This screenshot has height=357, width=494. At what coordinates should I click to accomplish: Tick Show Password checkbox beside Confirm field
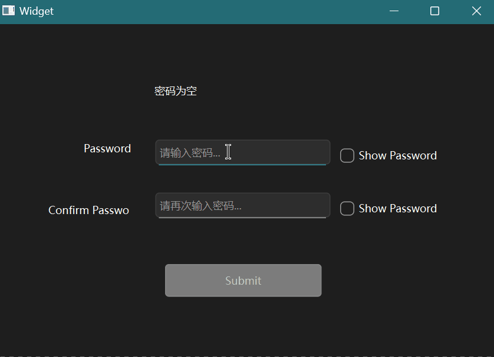(x=347, y=209)
